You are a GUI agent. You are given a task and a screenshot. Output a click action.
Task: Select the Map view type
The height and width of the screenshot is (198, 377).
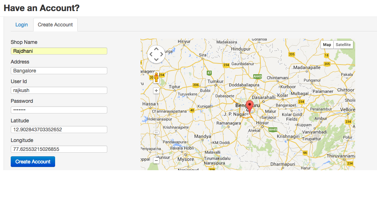click(x=327, y=45)
